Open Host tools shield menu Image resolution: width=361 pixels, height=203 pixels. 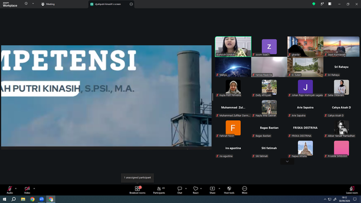pyautogui.click(x=229, y=190)
